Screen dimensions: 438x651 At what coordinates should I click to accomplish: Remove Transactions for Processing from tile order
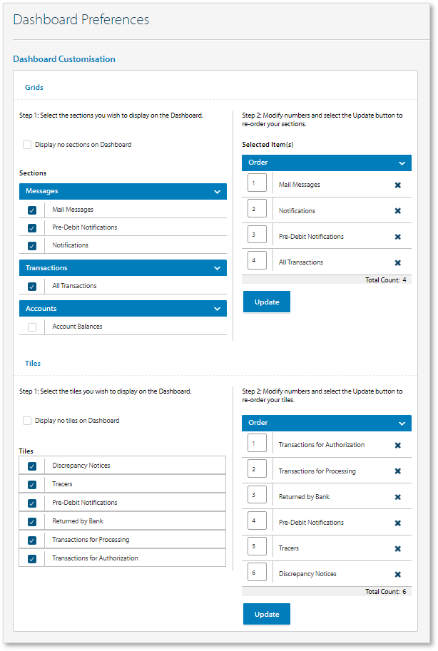(397, 469)
